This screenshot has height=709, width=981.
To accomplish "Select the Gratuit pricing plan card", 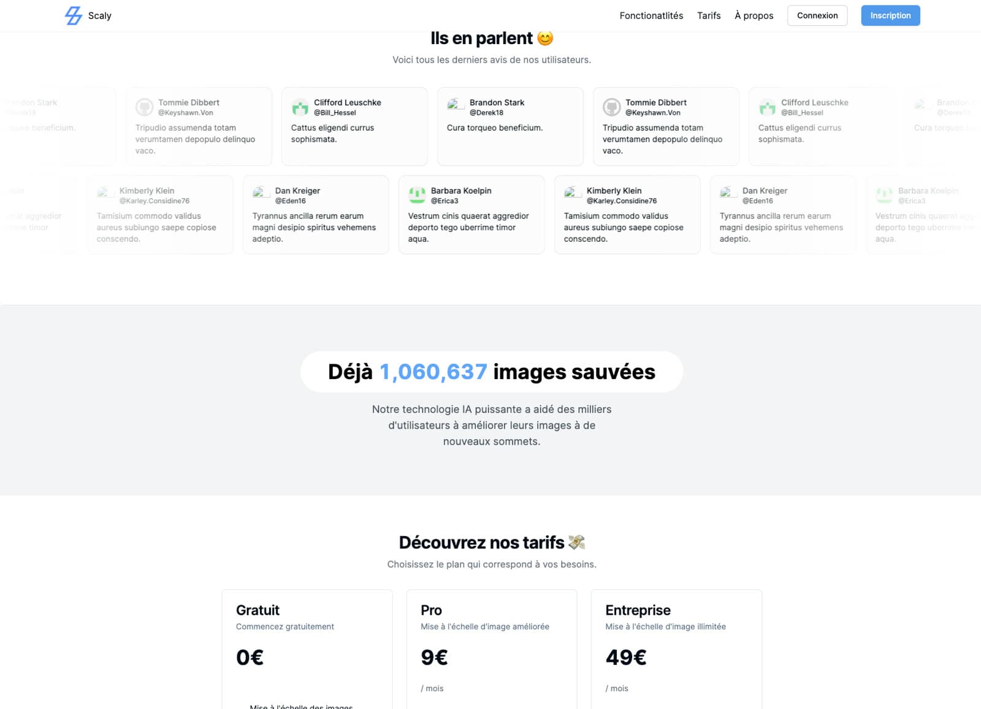I will point(307,649).
